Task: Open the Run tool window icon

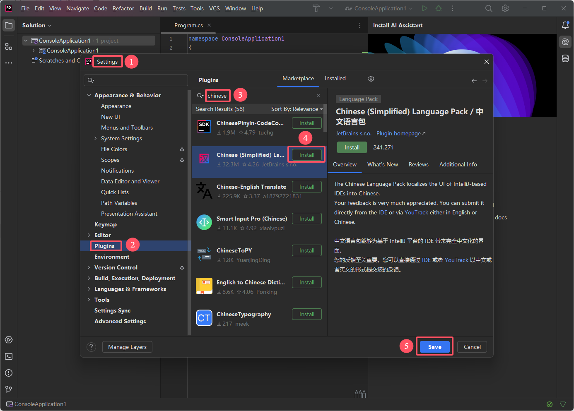Action: tap(8, 340)
